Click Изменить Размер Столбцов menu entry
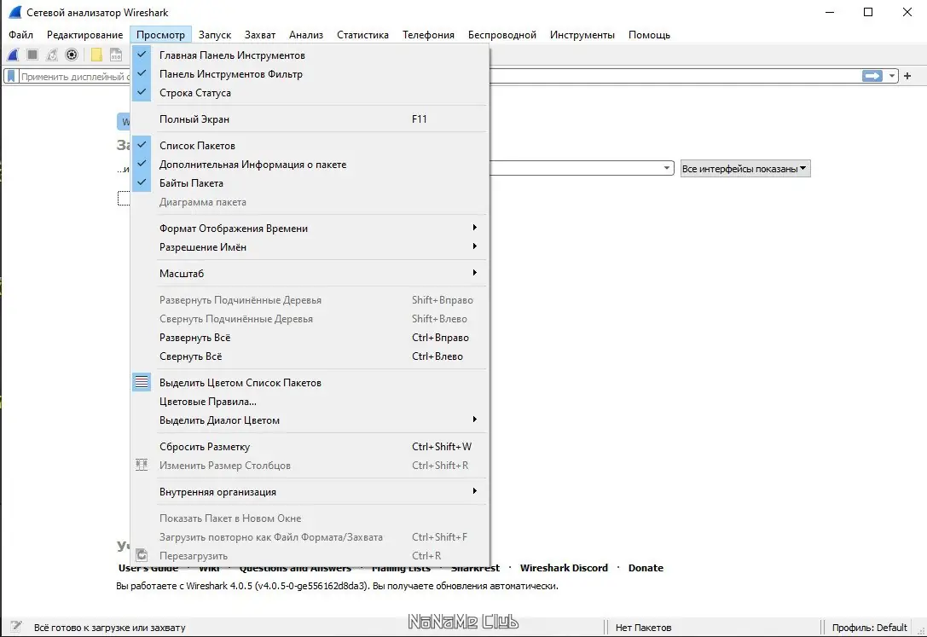 310,465
